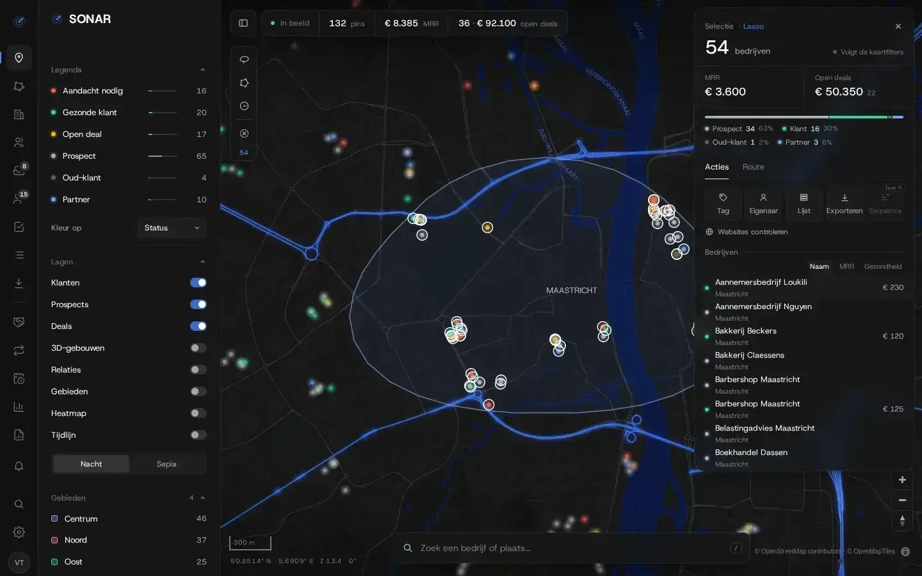
Task: Disable the Klanten layer toggle
Action: click(198, 283)
